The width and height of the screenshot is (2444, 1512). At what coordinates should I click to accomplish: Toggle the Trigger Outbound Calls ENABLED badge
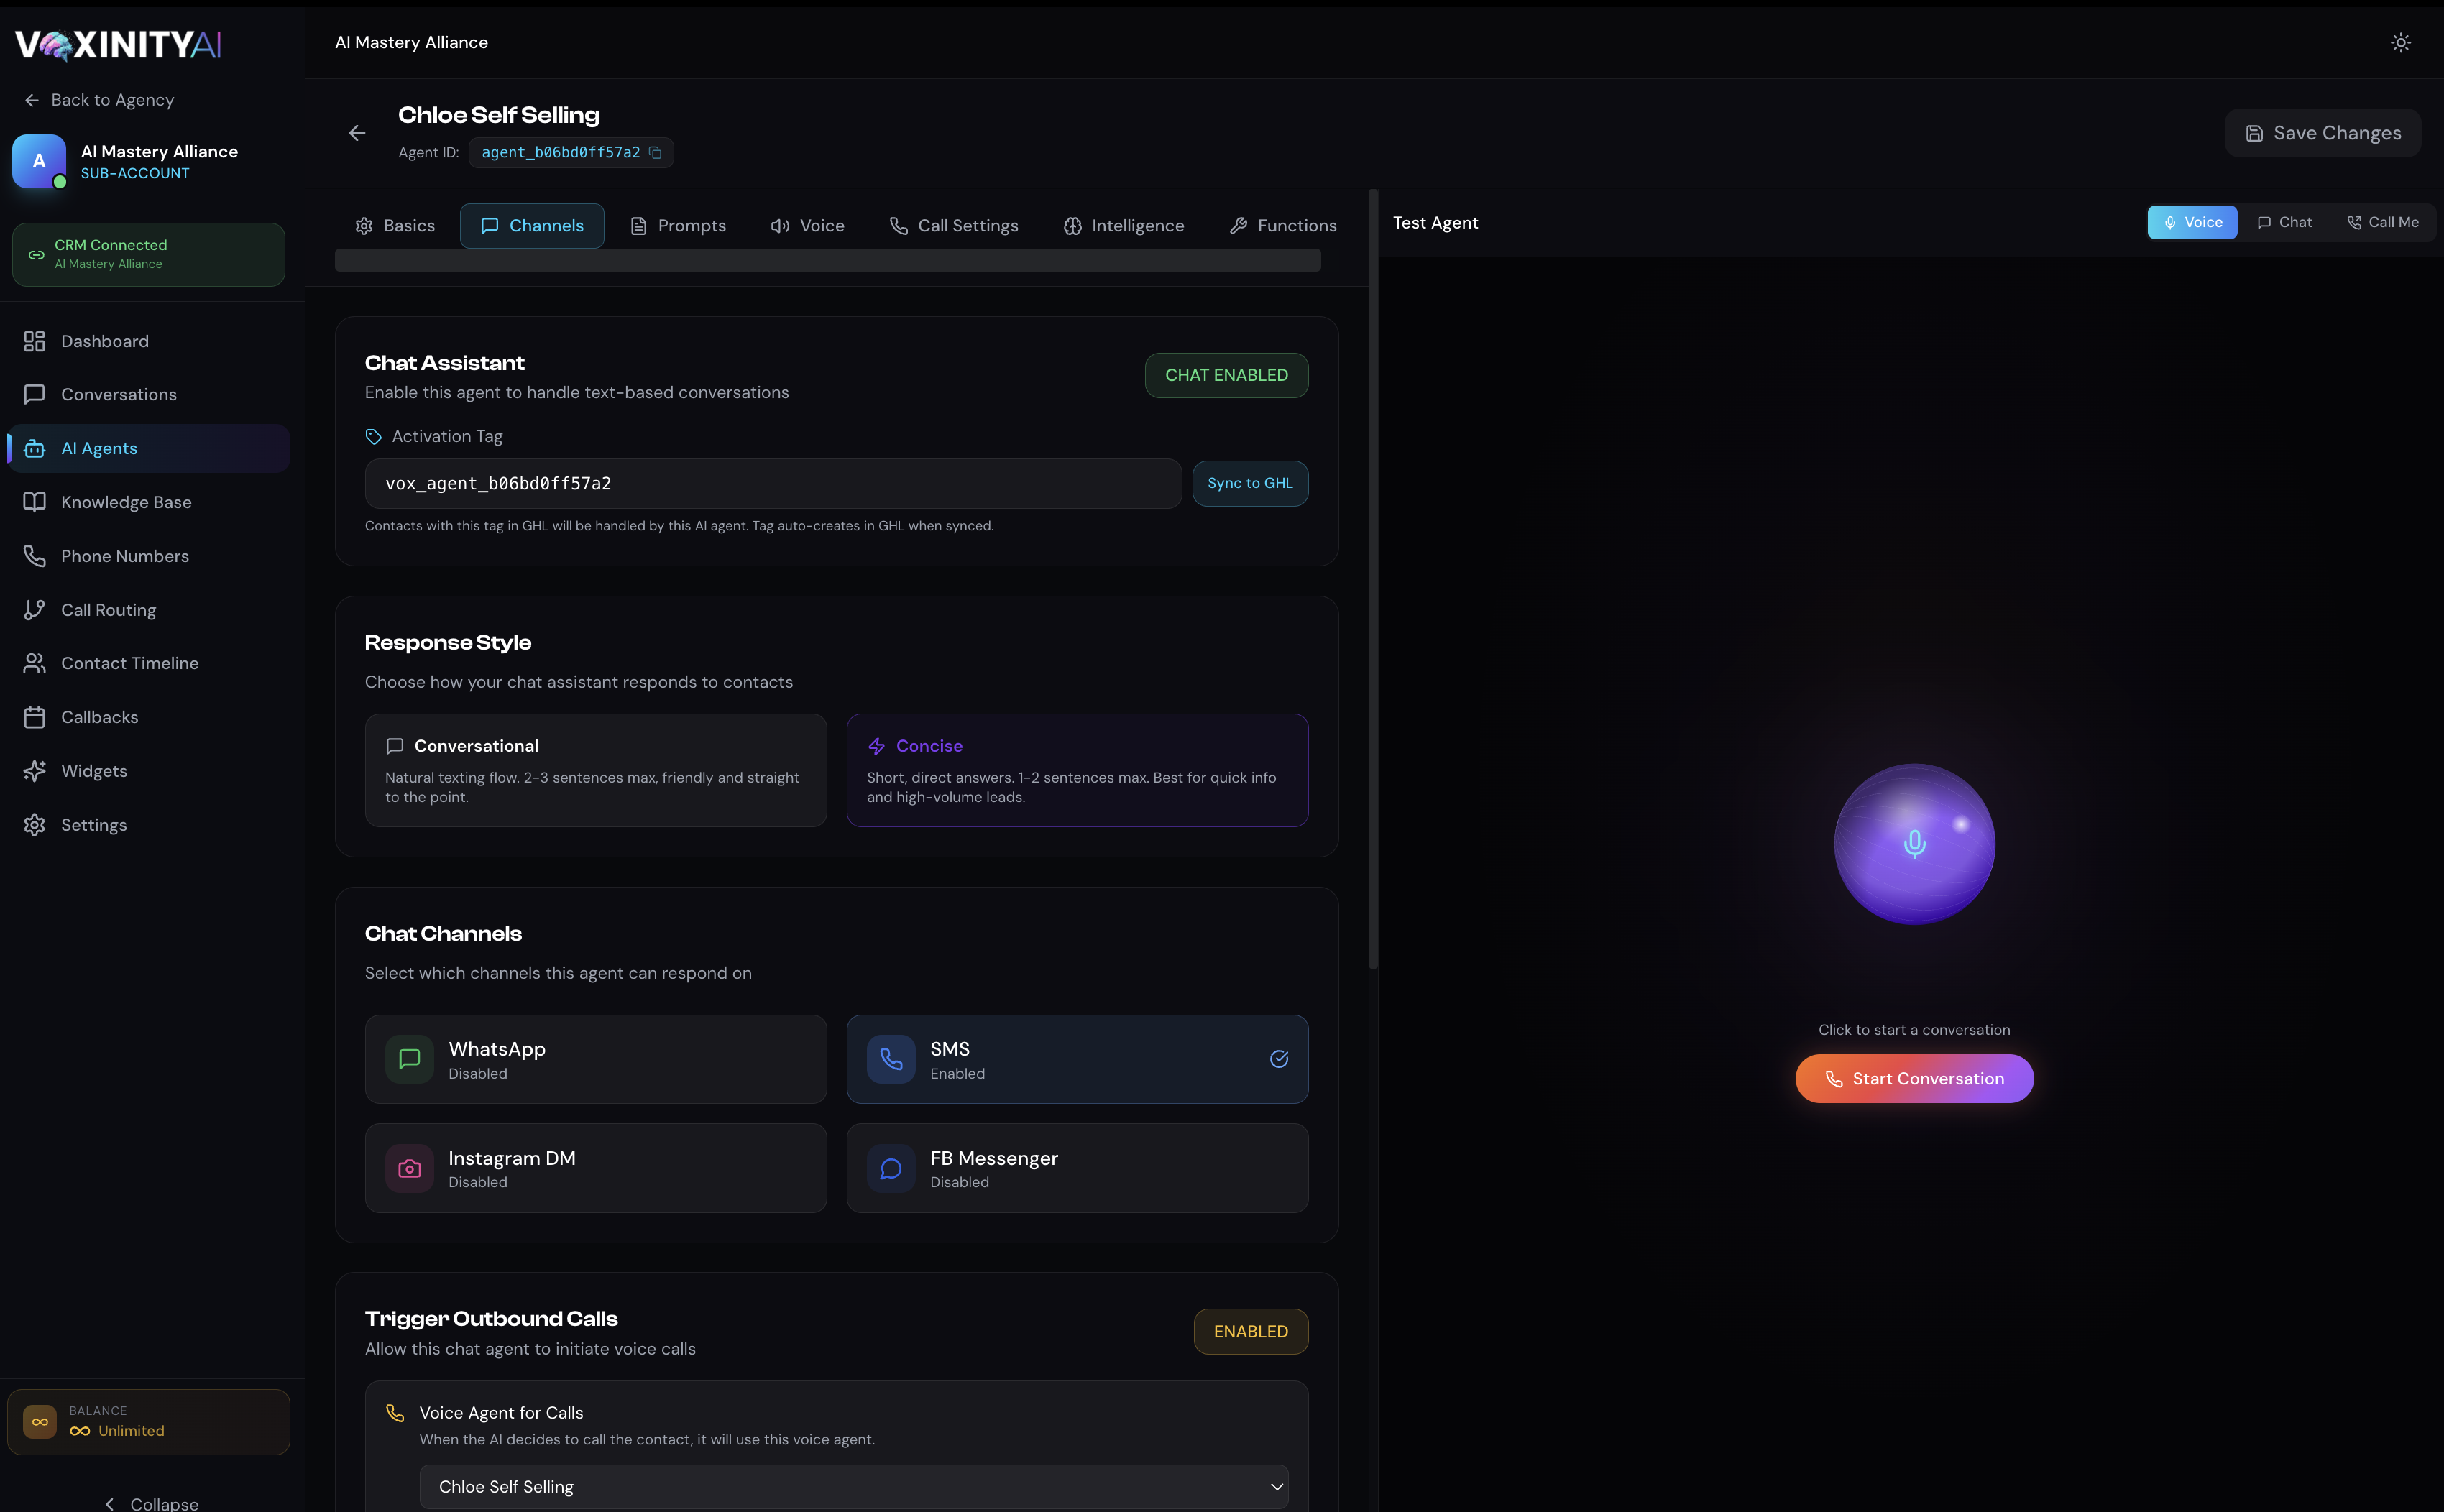tap(1250, 1331)
